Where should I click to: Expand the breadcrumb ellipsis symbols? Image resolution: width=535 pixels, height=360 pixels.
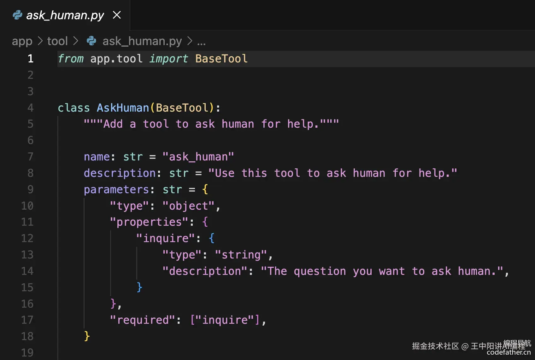click(x=201, y=41)
